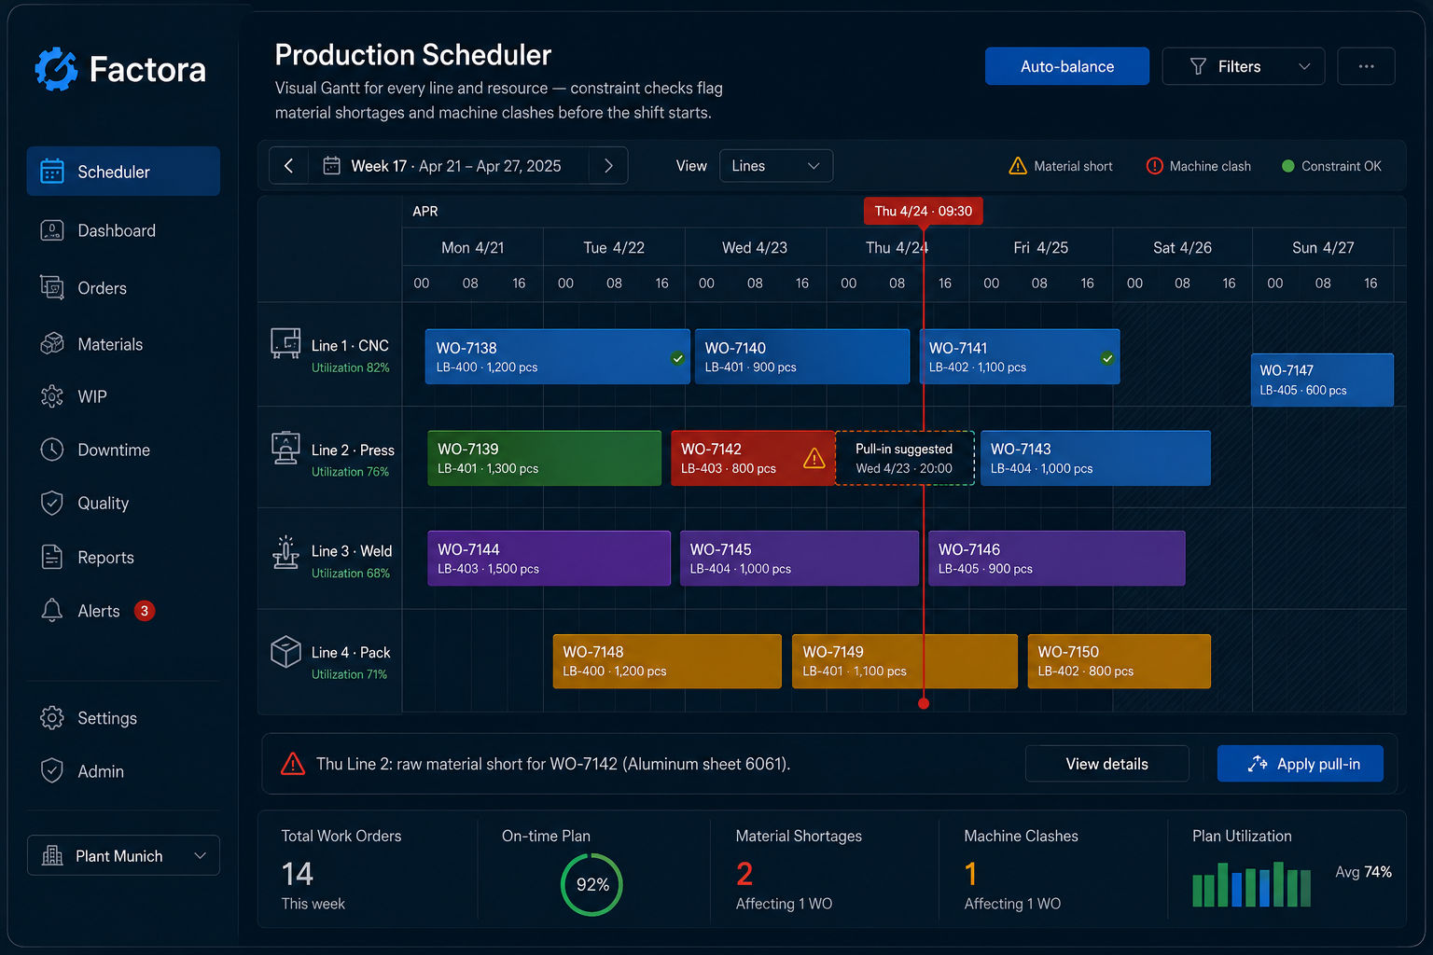Select the Pull-in suggested placeholder
This screenshot has height=955, width=1433.
point(904,458)
